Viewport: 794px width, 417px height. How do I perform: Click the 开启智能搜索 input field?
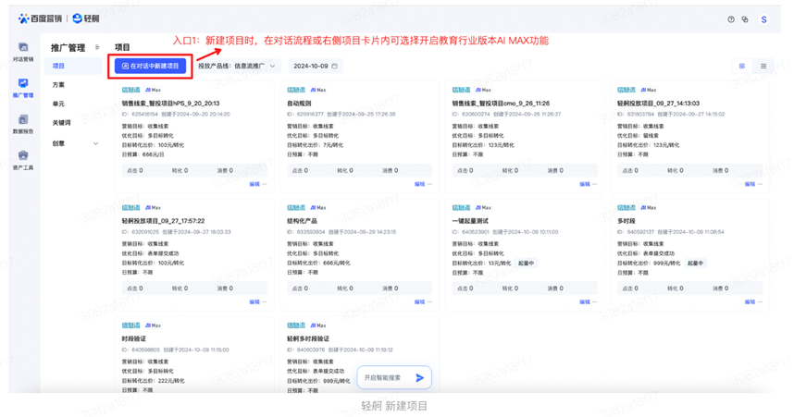click(384, 377)
